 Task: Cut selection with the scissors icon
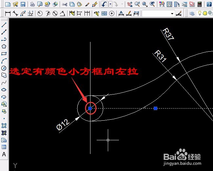[x=65, y=4]
